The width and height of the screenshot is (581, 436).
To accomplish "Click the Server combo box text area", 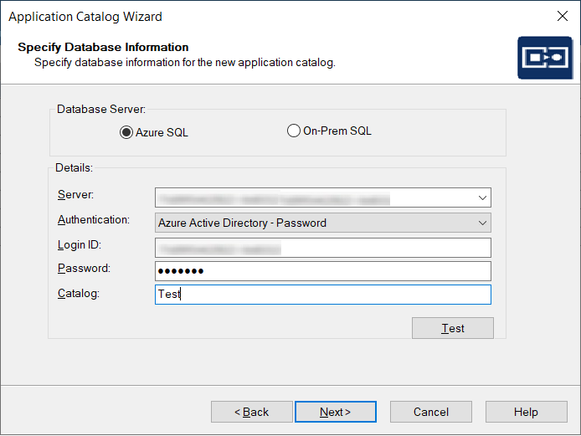I will pos(314,197).
